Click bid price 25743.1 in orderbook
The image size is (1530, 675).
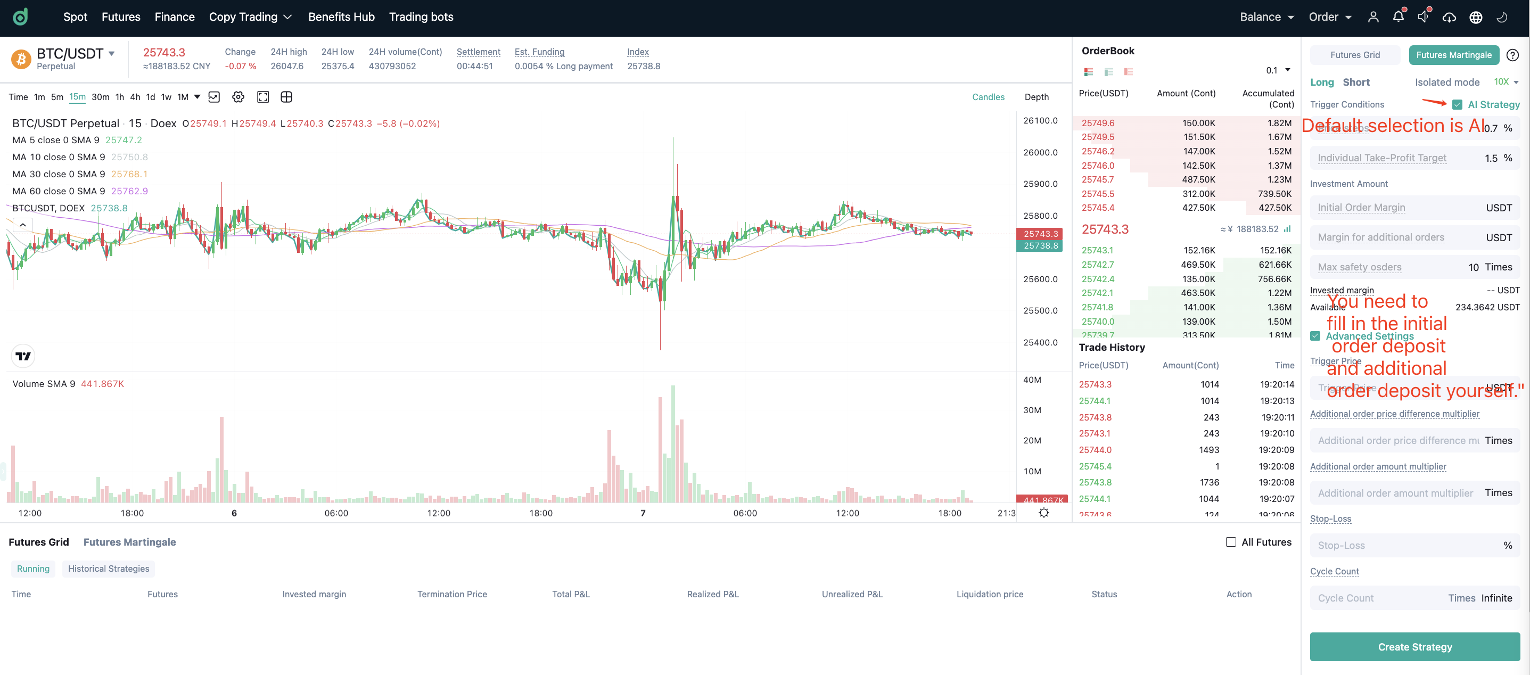coord(1097,250)
